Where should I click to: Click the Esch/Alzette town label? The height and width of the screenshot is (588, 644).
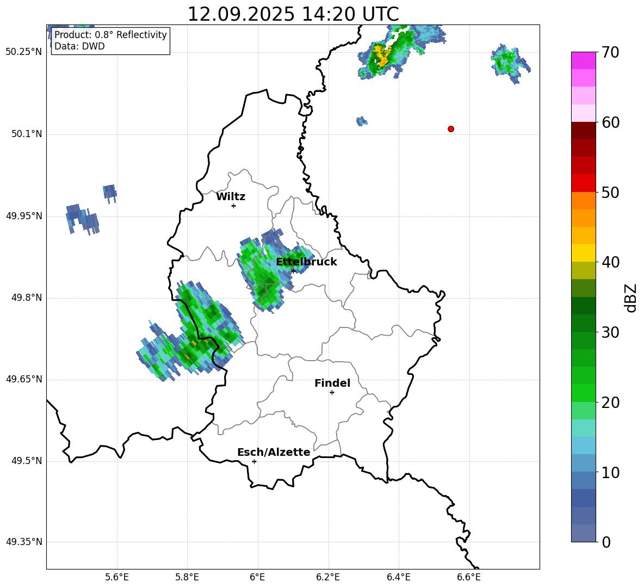(x=274, y=453)
